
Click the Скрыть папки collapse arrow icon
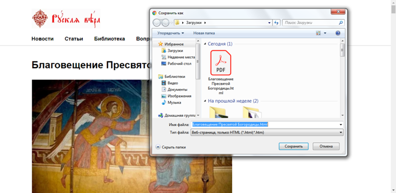(x=158, y=147)
